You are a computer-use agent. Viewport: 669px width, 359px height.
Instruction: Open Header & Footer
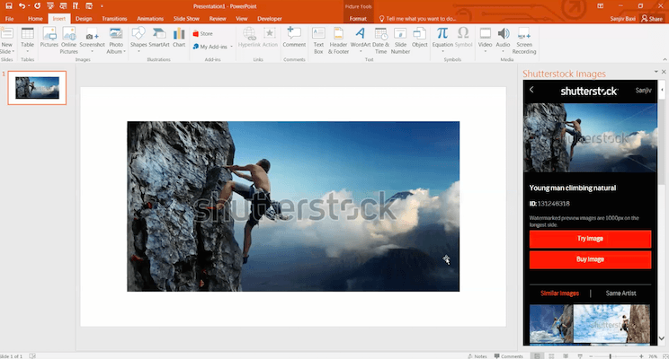pos(338,40)
